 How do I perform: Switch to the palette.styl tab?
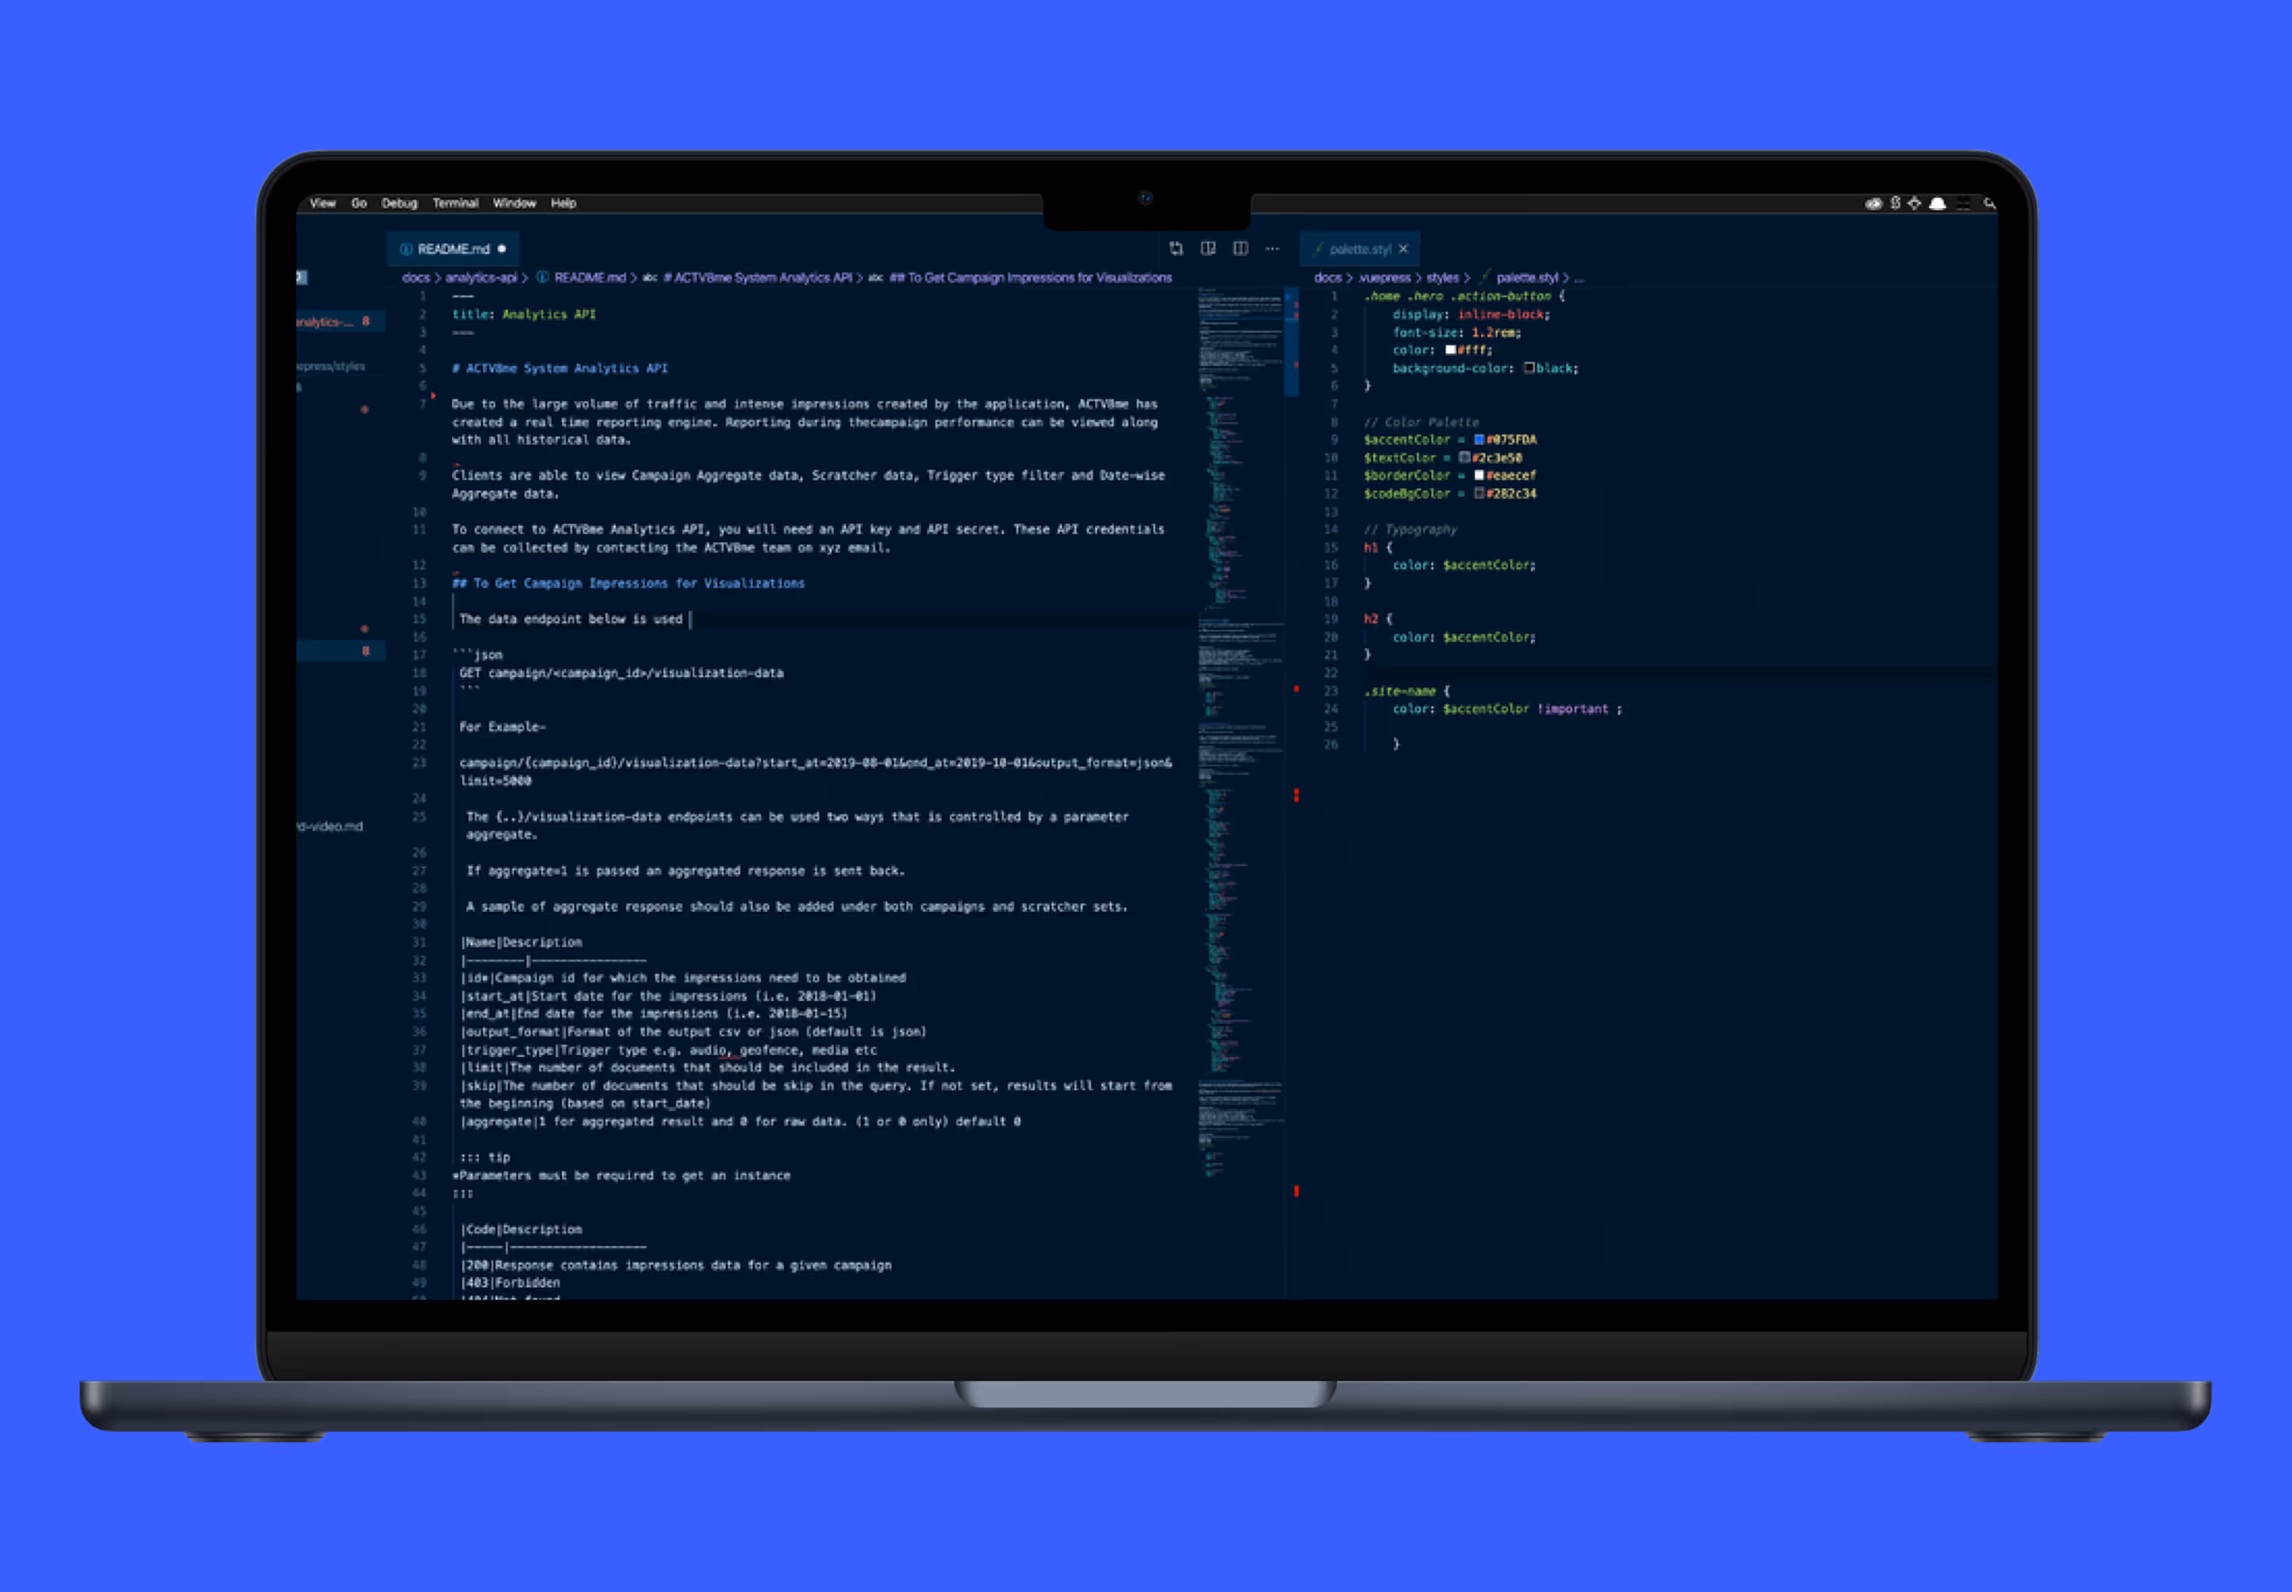point(1358,249)
